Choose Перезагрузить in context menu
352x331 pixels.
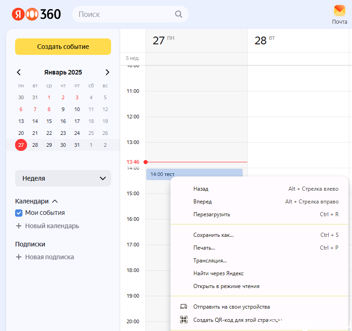pos(259,214)
